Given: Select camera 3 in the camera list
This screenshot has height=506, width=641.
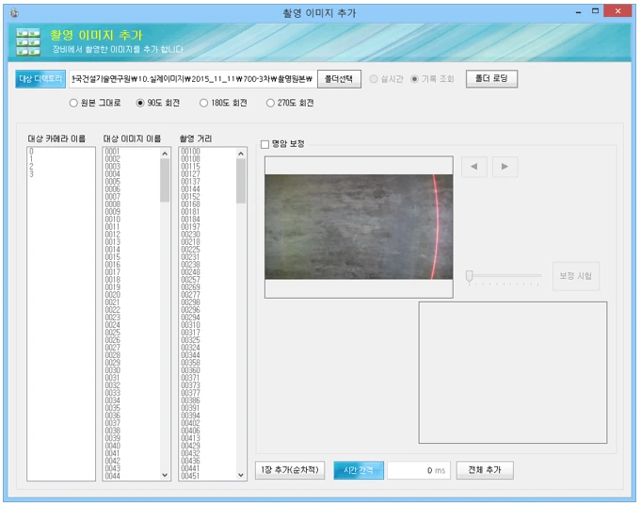Looking at the screenshot, I should (x=61, y=174).
